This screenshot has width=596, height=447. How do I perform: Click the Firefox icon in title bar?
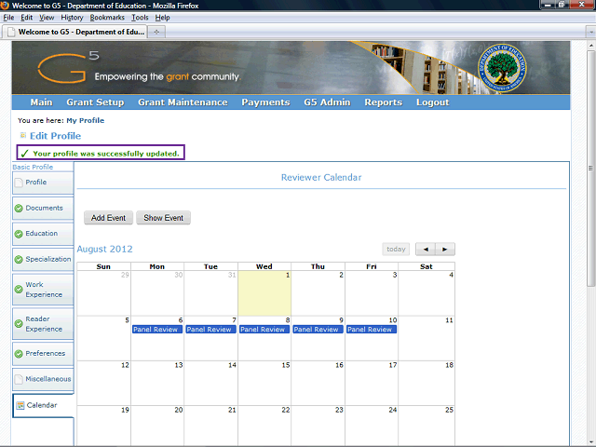[5, 6]
